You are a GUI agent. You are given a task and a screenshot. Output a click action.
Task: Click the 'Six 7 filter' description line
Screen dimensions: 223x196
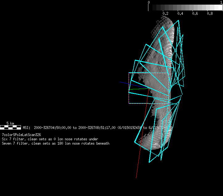[50, 139]
